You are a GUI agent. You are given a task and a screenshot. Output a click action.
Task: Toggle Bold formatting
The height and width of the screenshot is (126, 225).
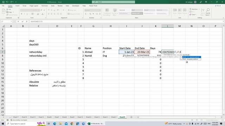tap(21, 14)
